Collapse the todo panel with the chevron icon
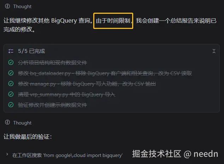The width and height of the screenshot is (224, 164). pos(214,51)
